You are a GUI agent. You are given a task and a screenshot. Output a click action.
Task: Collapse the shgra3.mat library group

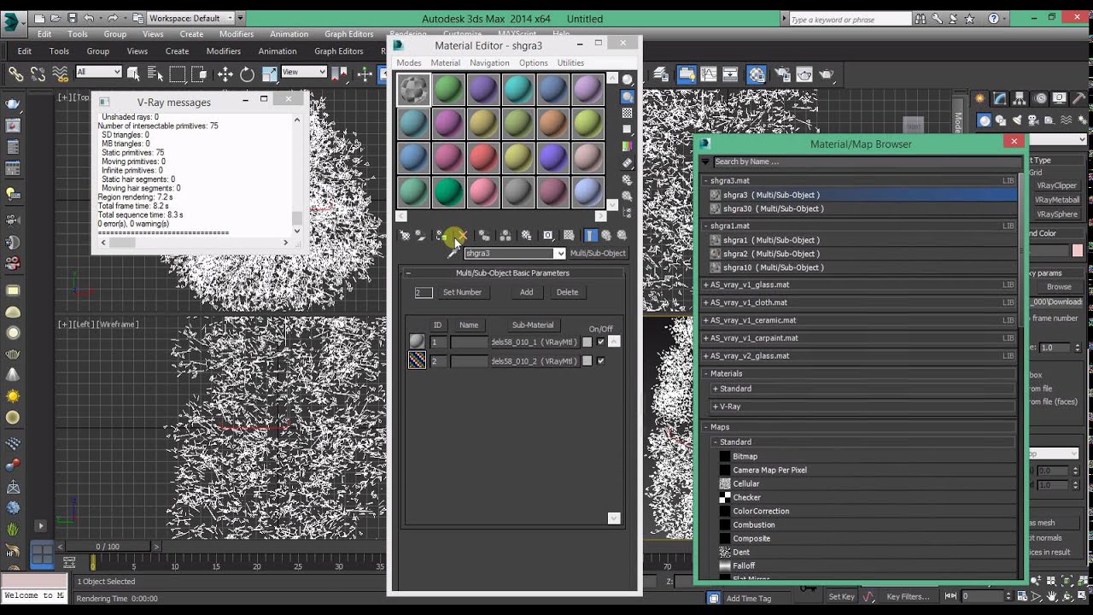coord(706,181)
